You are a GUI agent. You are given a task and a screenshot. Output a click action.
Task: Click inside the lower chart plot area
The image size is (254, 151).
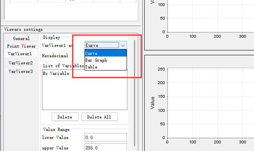[x=211, y=103]
